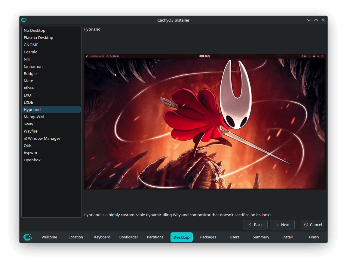Image resolution: width=347 pixels, height=266 pixels.
Task: Select the Niri entry
Action: 51,59
